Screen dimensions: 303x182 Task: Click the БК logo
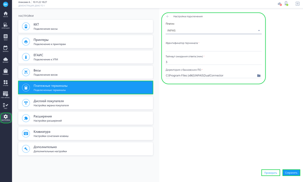(6, 4)
